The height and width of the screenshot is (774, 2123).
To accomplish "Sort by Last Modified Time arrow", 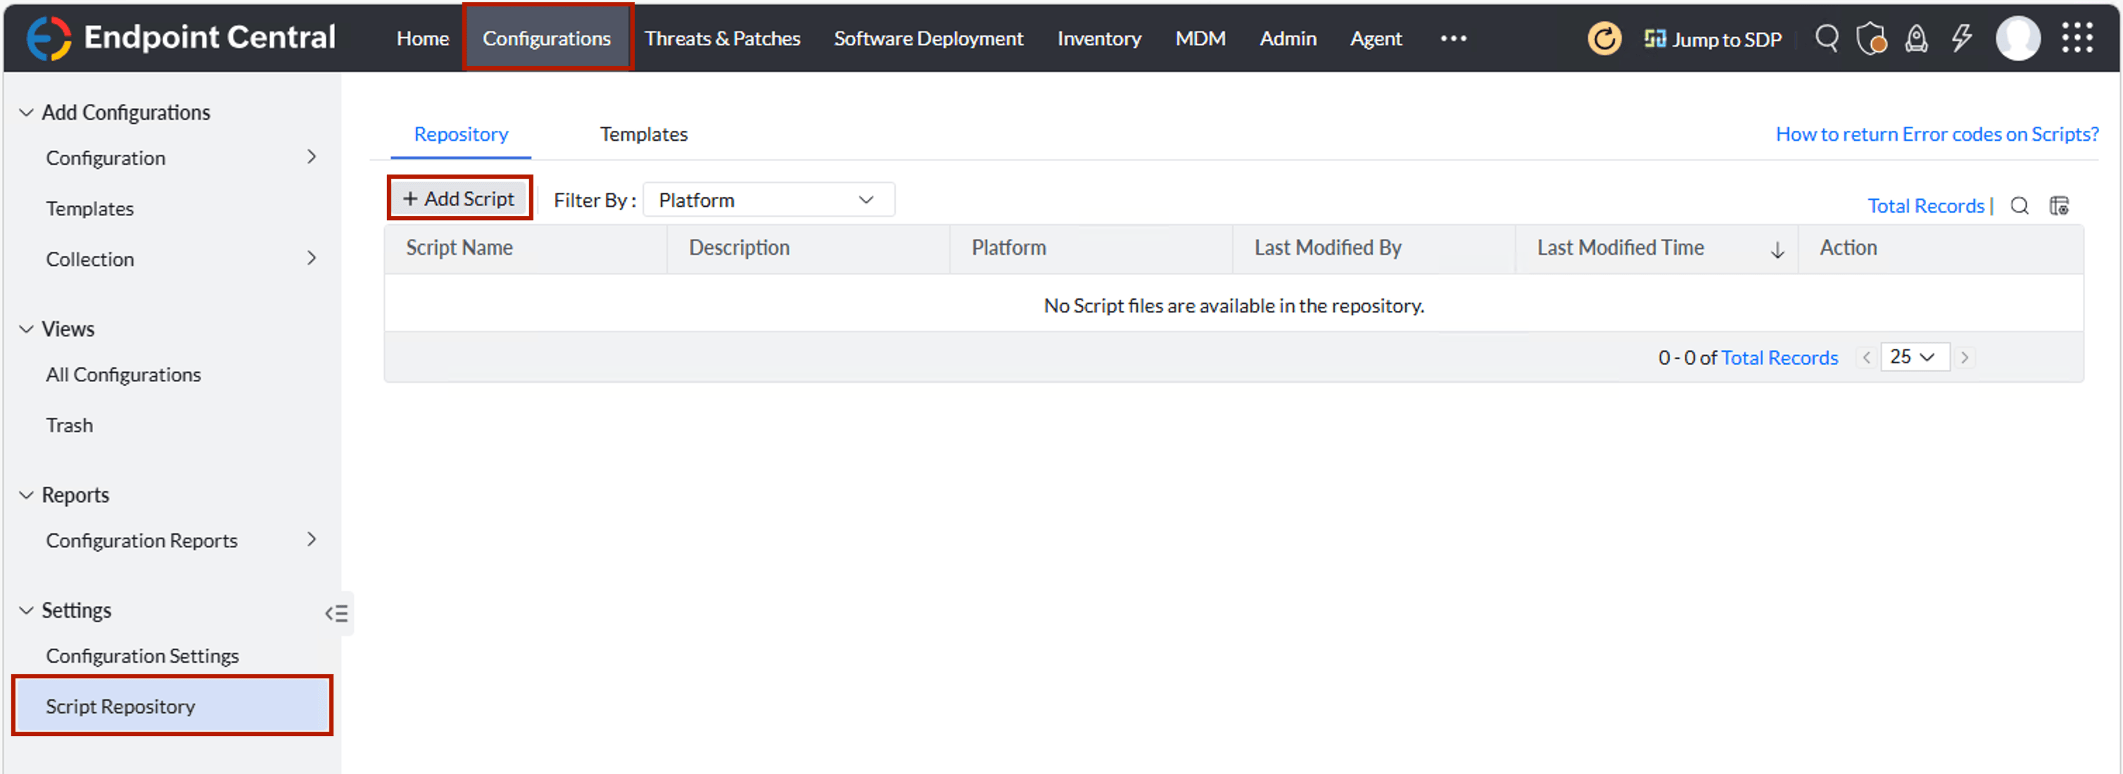I will 1777,249.
